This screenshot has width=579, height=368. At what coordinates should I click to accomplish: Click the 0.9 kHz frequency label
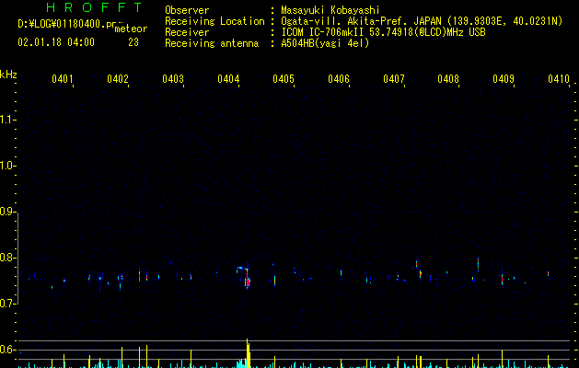coord(7,212)
